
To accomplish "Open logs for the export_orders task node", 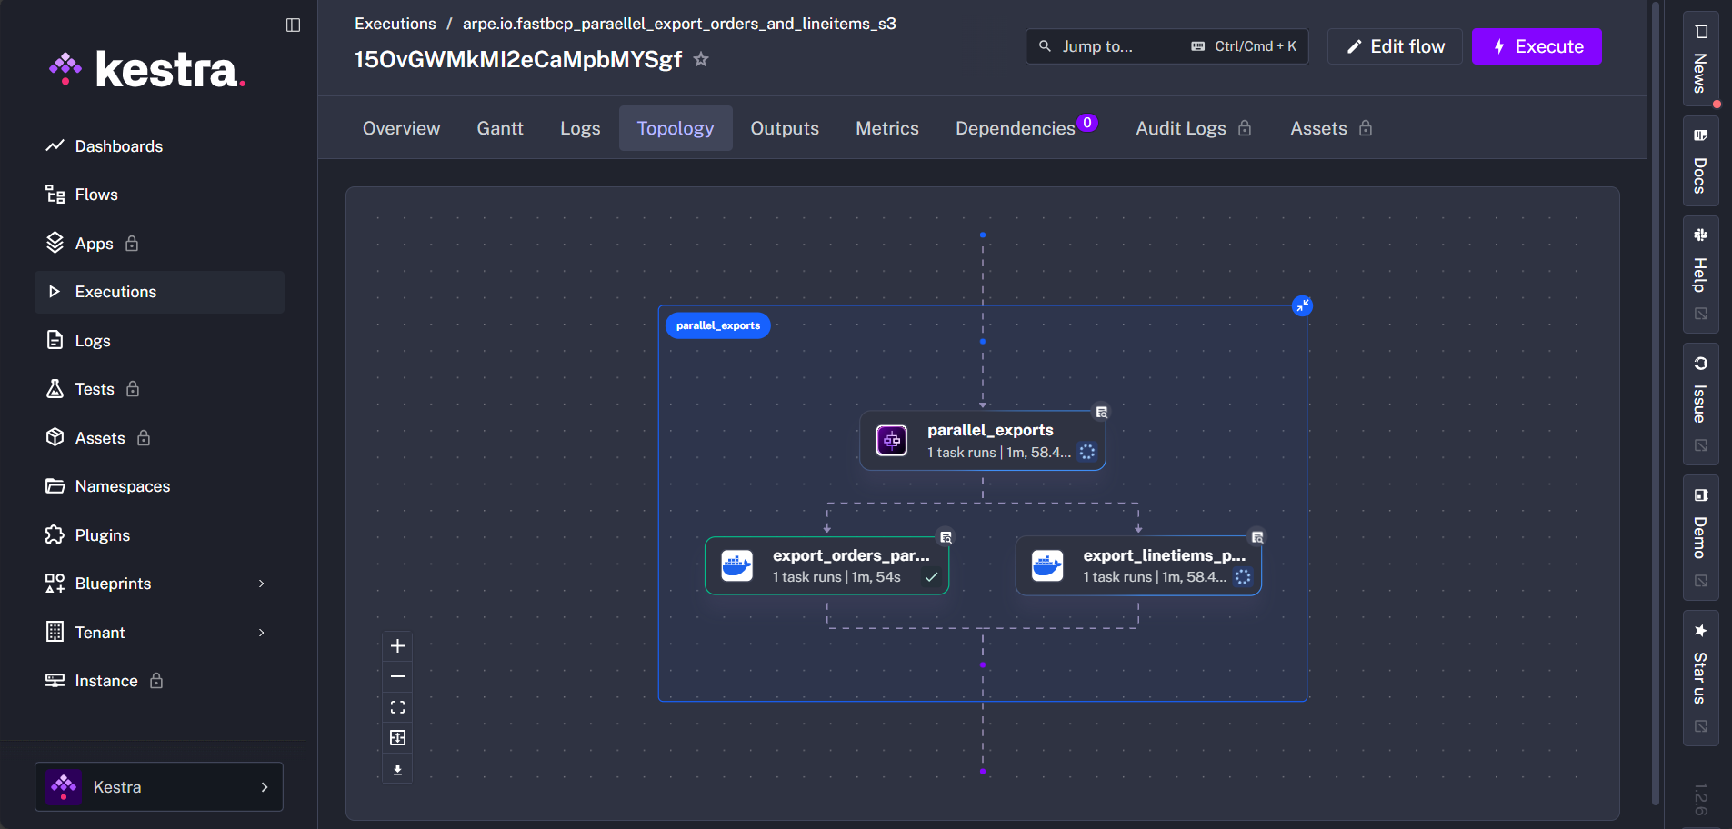I will coord(946,536).
